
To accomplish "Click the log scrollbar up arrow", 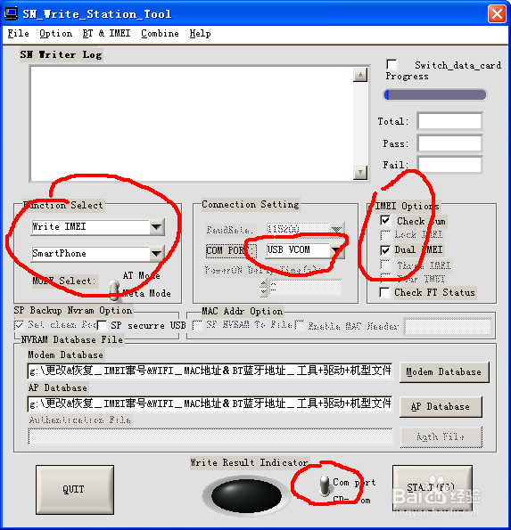I will coord(360,75).
